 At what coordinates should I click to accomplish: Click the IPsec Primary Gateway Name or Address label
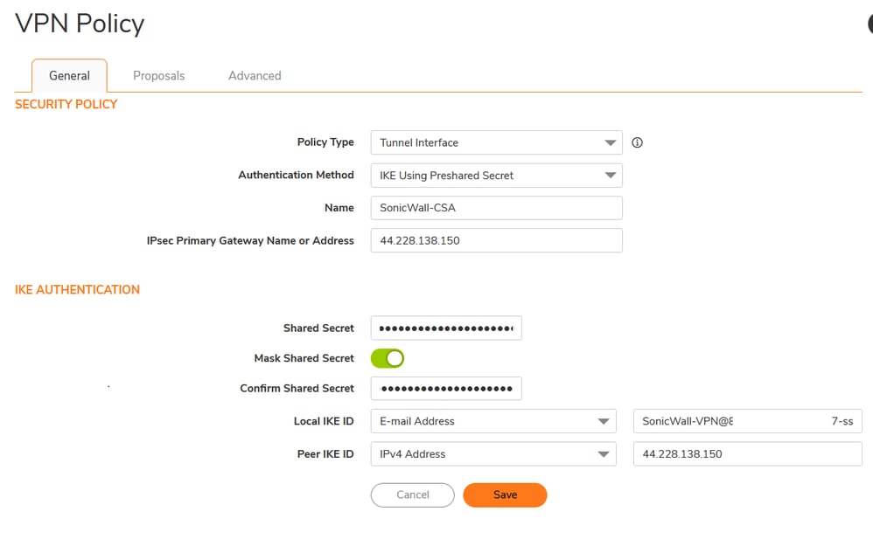[x=250, y=240]
